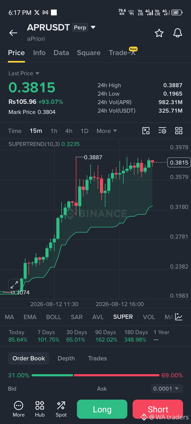
Task: Tap the Long button
Action: tap(102, 409)
